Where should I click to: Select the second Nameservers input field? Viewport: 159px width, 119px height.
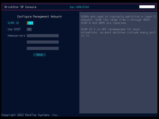[x=43, y=42]
